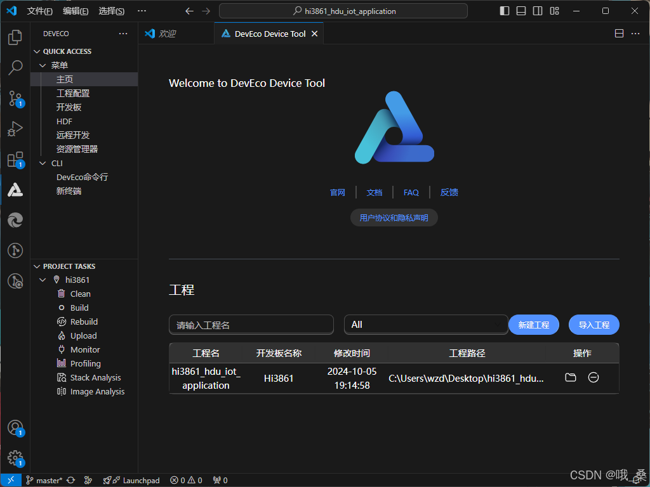Viewport: 650px width, 487px height.
Task: Open folder of hi3861_hdu_iot_application project
Action: click(571, 377)
